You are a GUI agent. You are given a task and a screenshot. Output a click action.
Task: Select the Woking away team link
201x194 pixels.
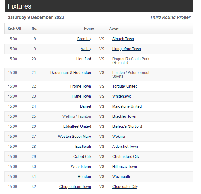118,137
